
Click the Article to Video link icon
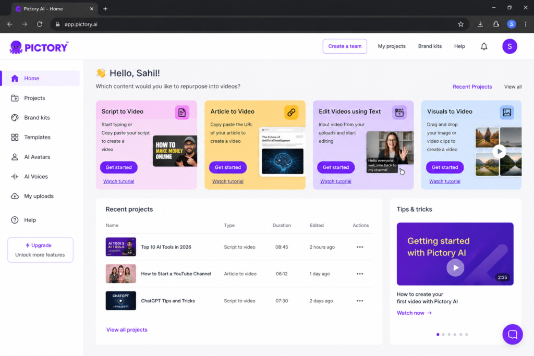(291, 112)
